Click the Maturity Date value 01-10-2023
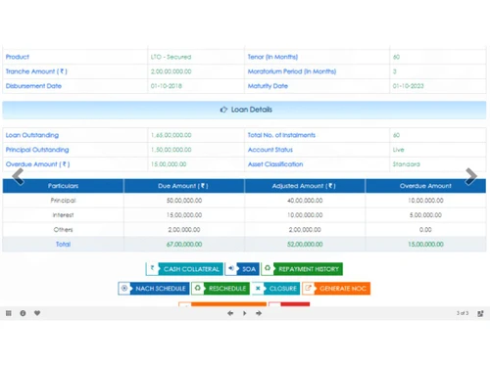 pyautogui.click(x=409, y=86)
